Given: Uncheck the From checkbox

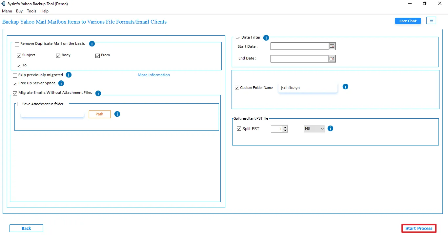Looking at the screenshot, I should pos(98,56).
